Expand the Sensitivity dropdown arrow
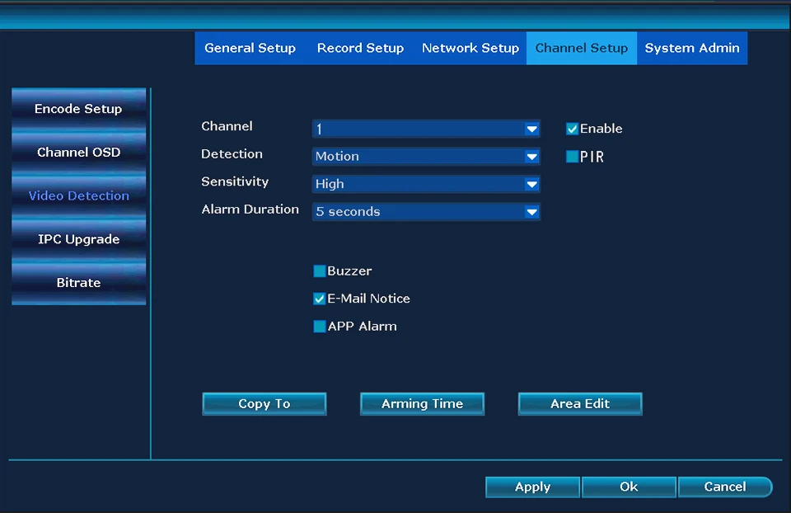 (531, 184)
